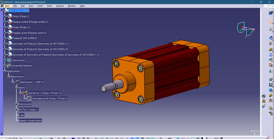Select 'Coincidence.30 (Corps.1,Piston.1)' row
Image resolution: width=274 pixels, height=139 pixels.
(50, 98)
